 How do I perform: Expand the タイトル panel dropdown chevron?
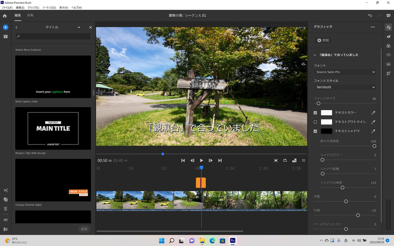[79, 28]
